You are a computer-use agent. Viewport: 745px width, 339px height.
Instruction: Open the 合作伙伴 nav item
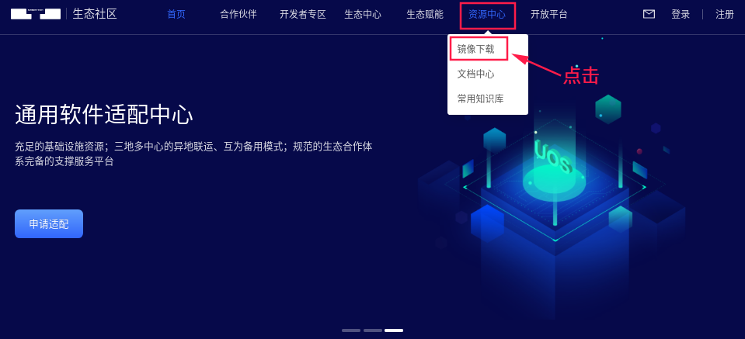tap(238, 14)
